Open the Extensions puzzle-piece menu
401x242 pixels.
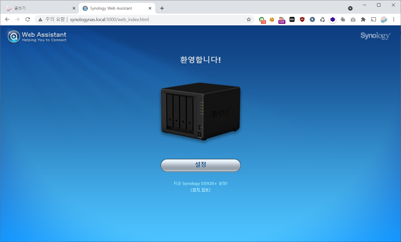(363, 20)
